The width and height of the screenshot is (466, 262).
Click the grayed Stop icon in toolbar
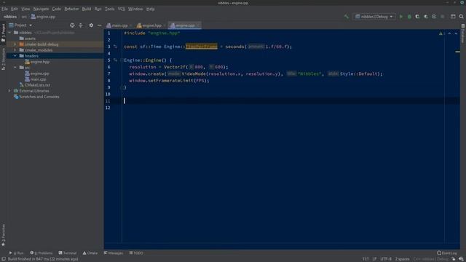443,17
